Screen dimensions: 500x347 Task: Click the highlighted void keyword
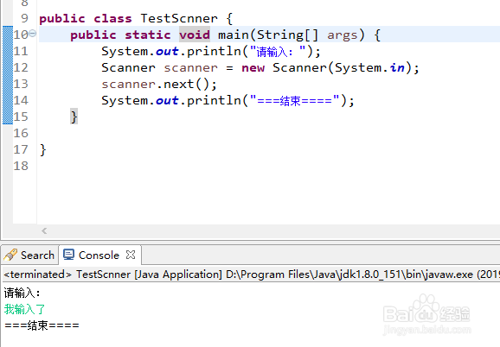[x=195, y=35]
